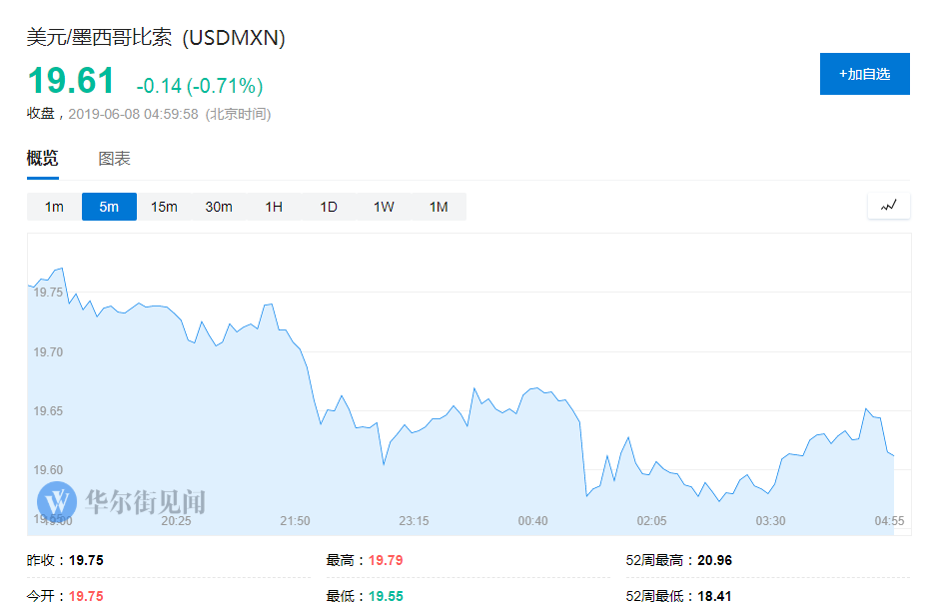The width and height of the screenshot is (926, 606).
Task: Click the 19.70 price level label
Action: (48, 352)
